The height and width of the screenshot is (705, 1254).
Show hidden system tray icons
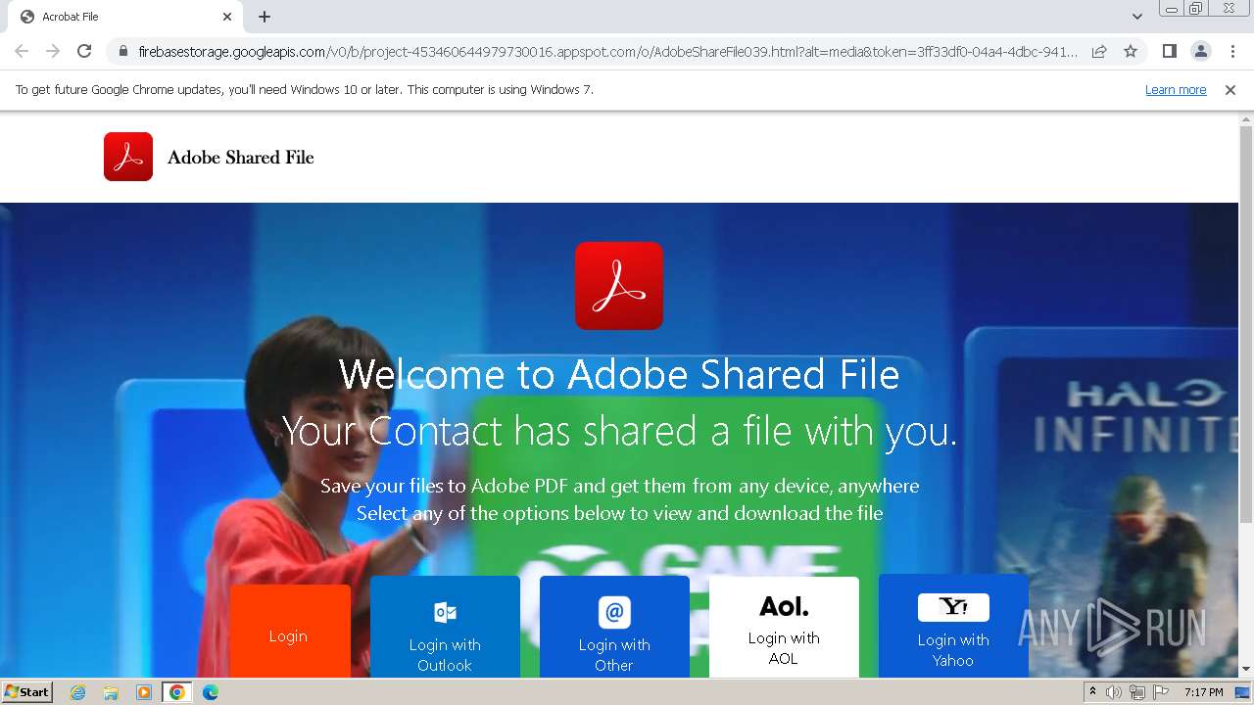(1092, 691)
